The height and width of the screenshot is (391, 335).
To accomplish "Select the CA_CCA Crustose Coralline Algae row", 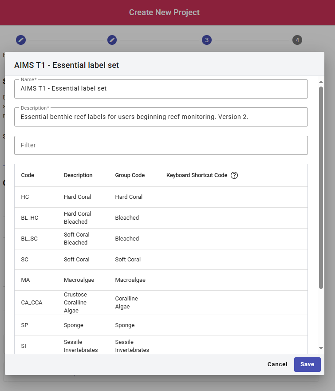I will [x=161, y=303].
